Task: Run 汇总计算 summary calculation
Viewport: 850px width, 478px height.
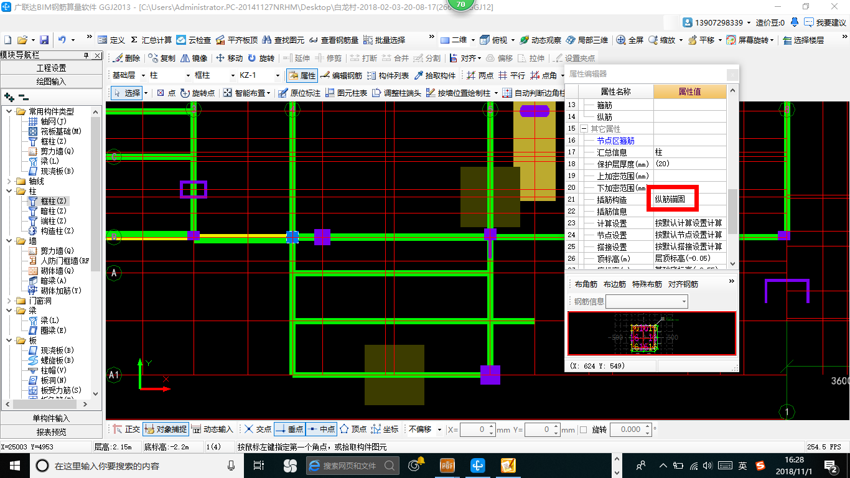Action: 151,40
